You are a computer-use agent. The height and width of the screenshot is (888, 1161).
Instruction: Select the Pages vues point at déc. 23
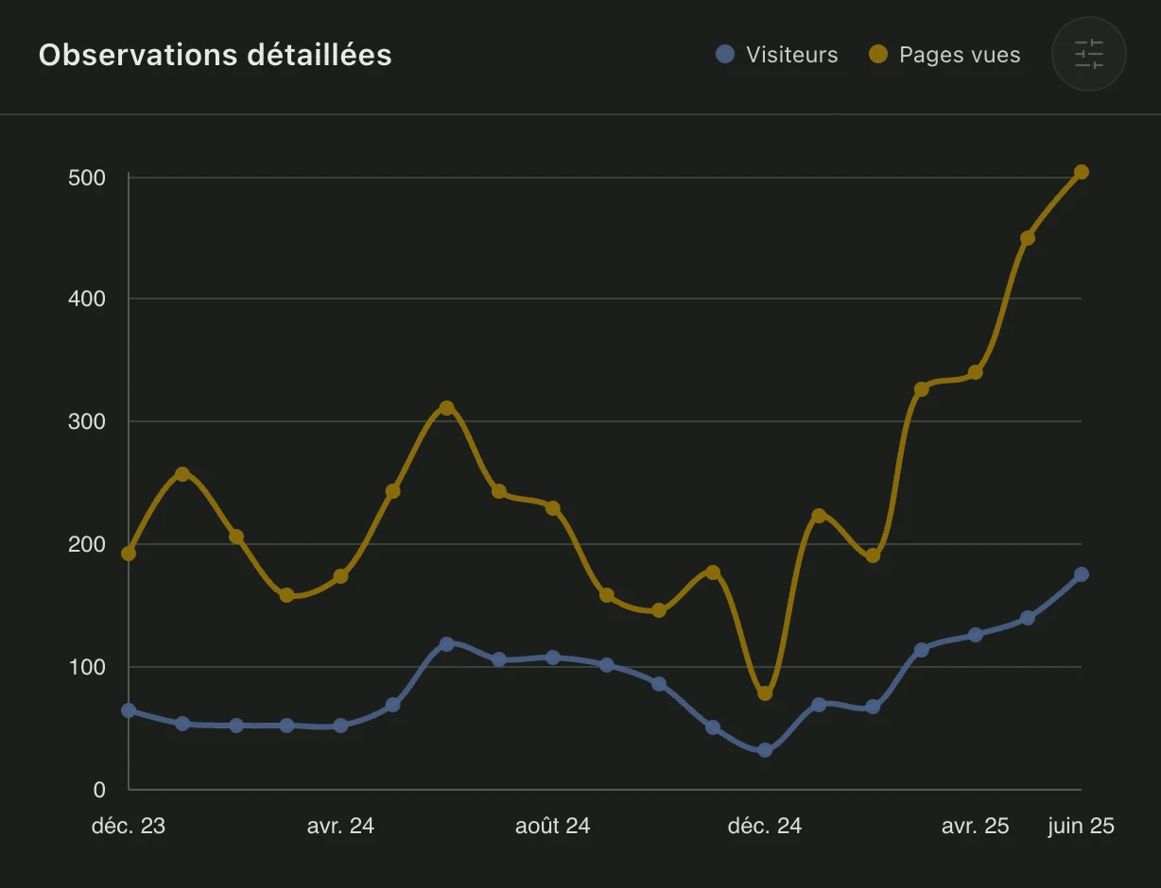pyautogui.click(x=129, y=554)
